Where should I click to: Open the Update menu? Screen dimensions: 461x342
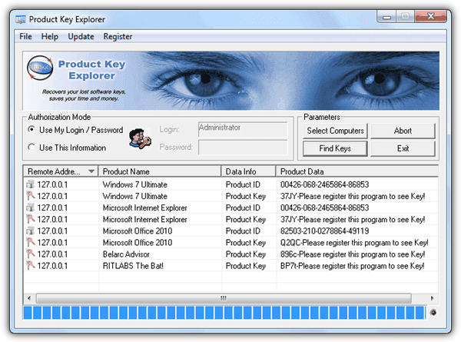pos(81,36)
